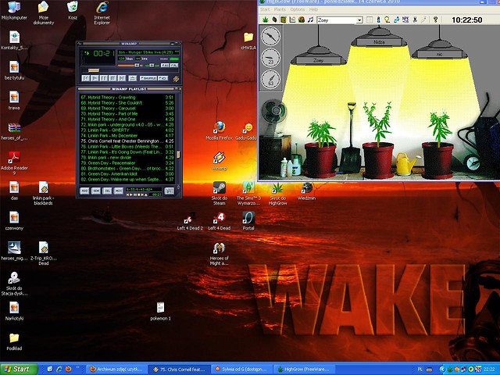Select playlist track 67 Hybrid Theory - Crawling
This screenshot has width=500, height=375.
pos(127,97)
